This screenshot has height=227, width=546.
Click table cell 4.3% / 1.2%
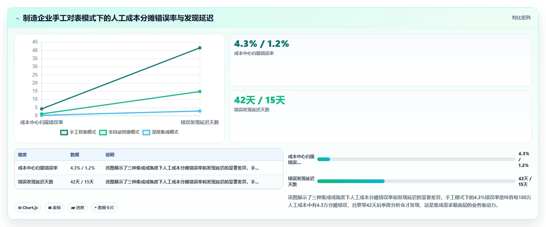coord(83,168)
